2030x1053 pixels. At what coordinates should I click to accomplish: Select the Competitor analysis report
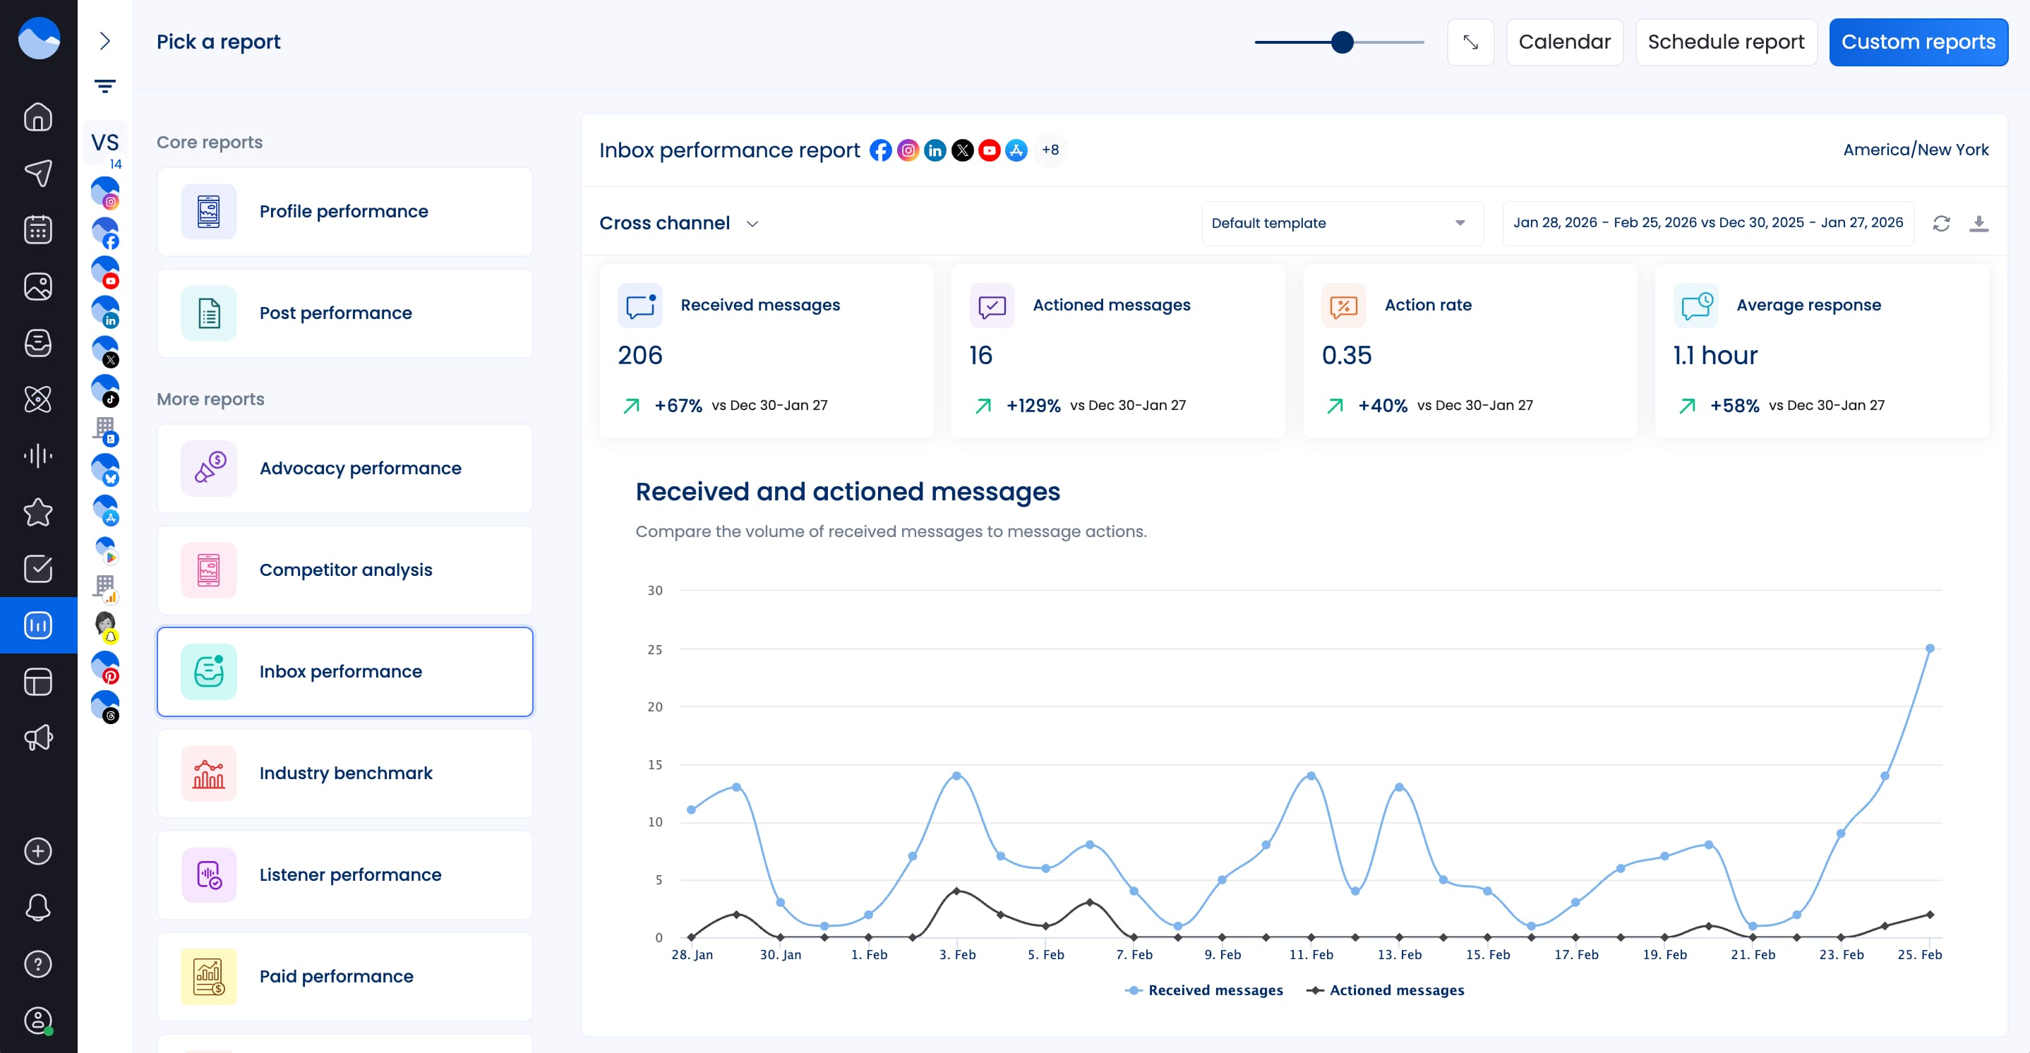pos(344,570)
